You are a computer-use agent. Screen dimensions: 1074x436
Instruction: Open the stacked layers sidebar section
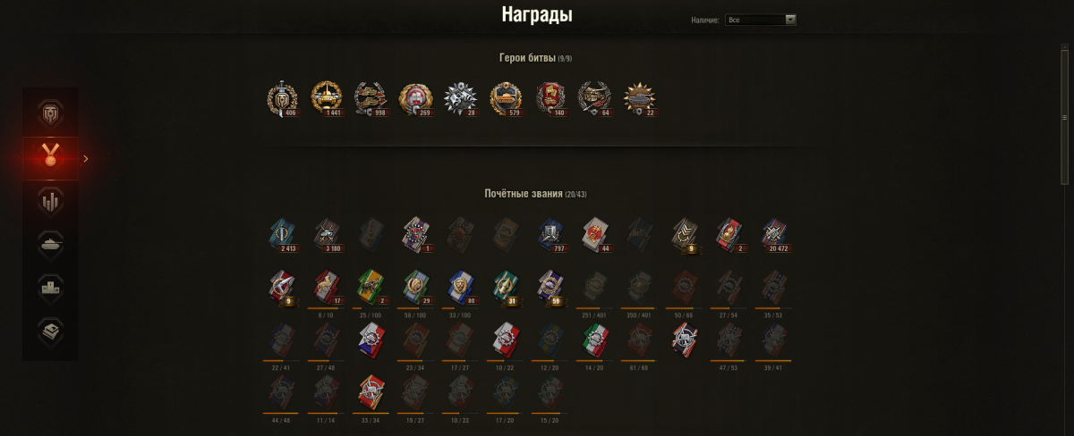tap(50, 331)
